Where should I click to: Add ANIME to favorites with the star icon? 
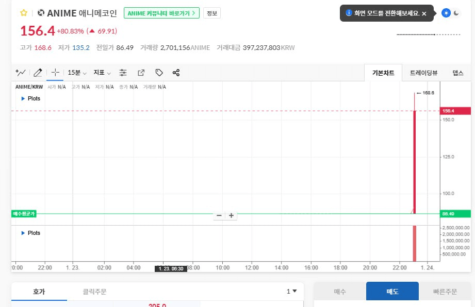coord(23,13)
